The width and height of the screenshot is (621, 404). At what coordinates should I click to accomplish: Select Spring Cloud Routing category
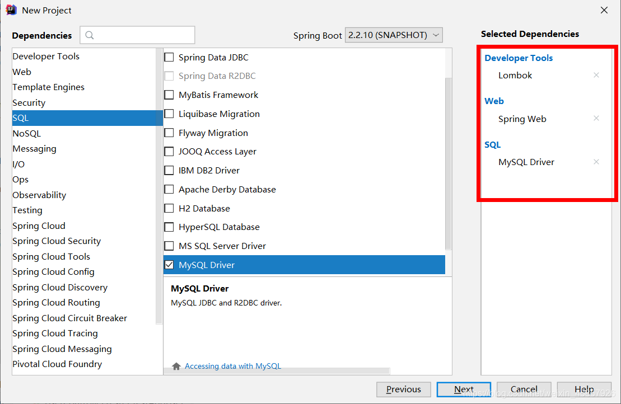click(x=56, y=303)
